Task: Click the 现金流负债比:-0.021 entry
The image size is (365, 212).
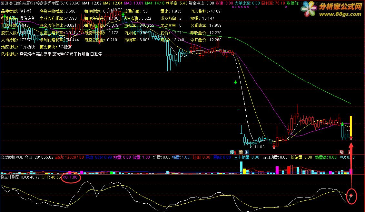Action: [x=58, y=25]
